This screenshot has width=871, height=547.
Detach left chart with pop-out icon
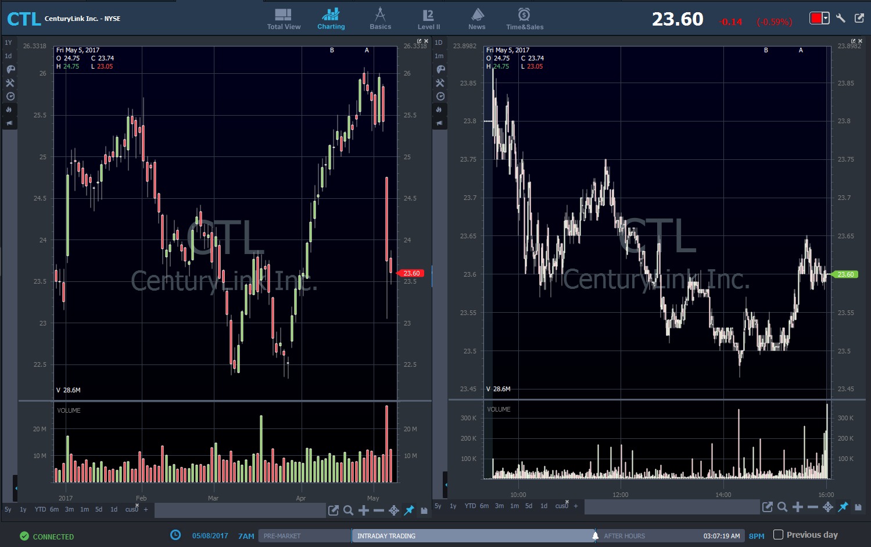point(334,510)
